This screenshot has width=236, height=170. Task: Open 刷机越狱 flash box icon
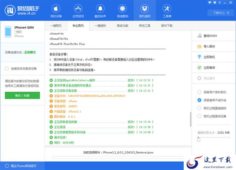click(x=145, y=9)
